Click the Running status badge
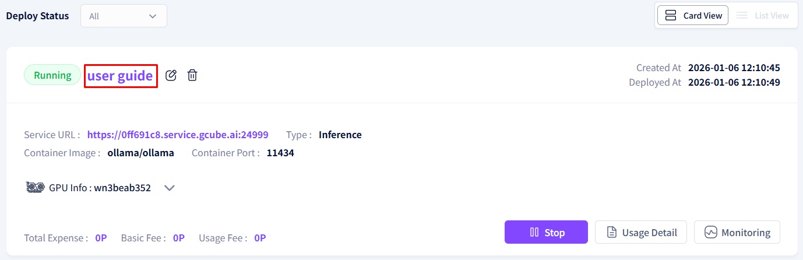The width and height of the screenshot is (803, 260). tap(52, 75)
